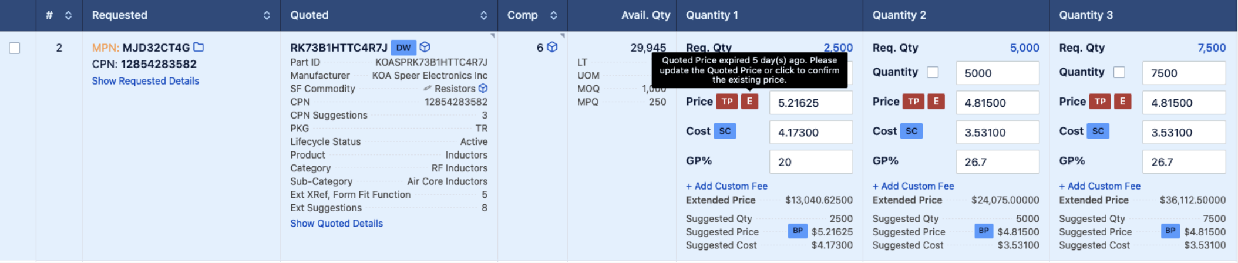Click the BP badge in Quantity 1 Suggested Price
1238x263 pixels.
[x=798, y=231]
